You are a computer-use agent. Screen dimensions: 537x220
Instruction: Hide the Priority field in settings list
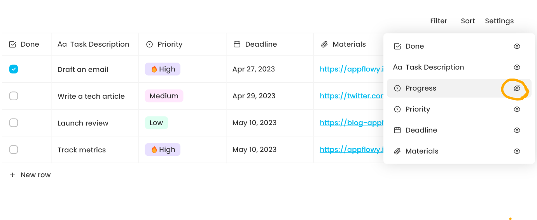517,109
